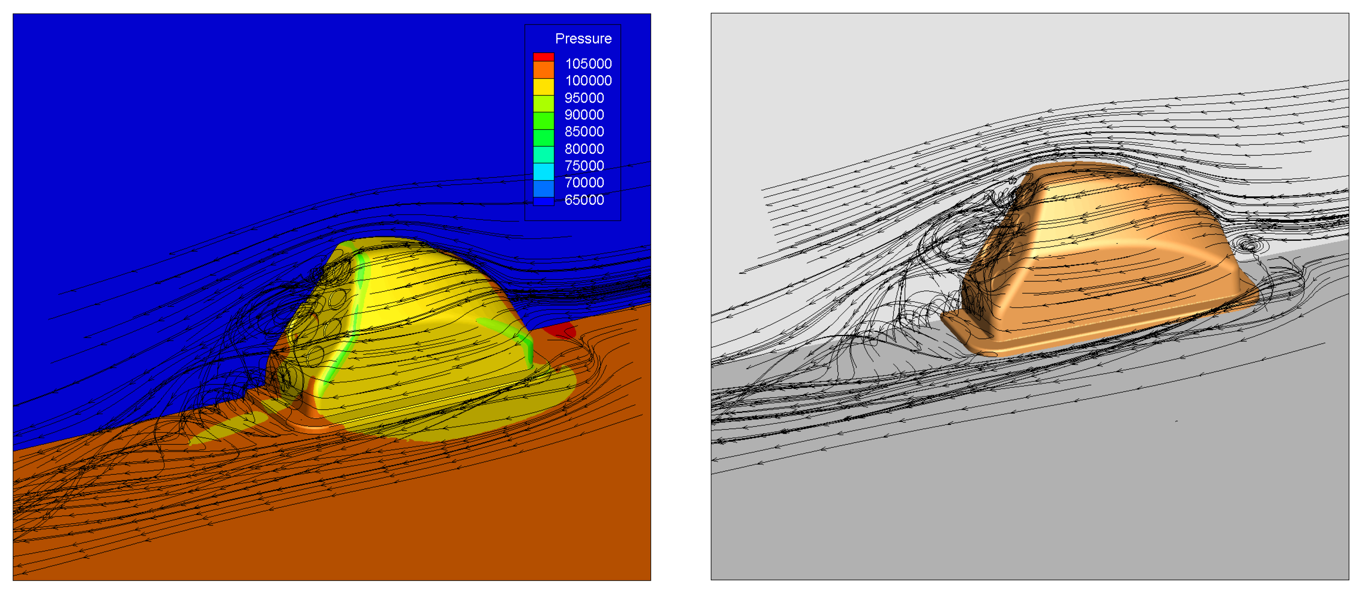Click the red swatch in Pressure legend
The width and height of the screenshot is (1365, 593).
[543, 57]
